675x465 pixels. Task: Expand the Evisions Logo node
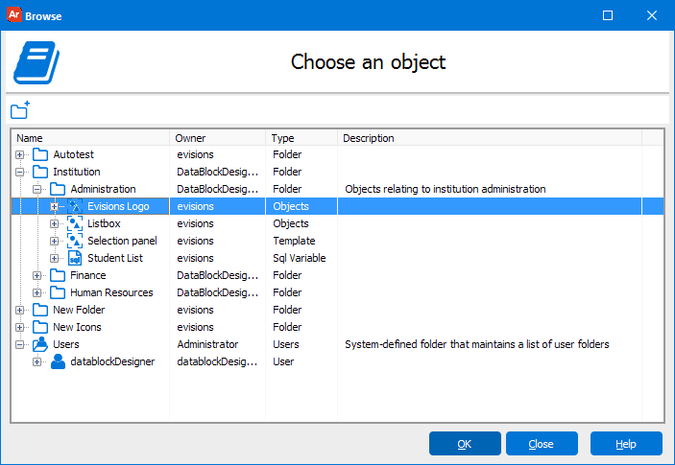coord(54,206)
